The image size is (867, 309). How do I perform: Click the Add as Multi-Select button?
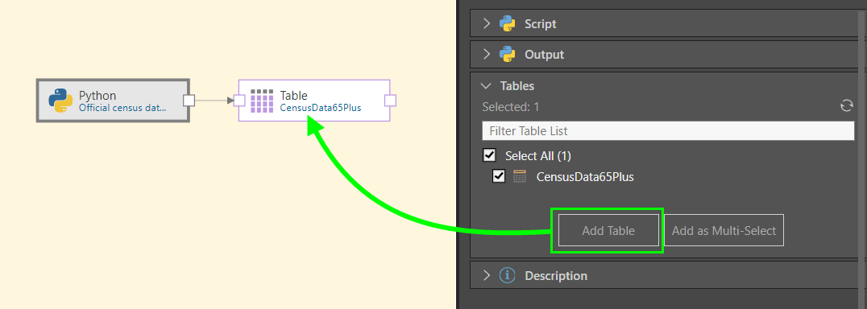tap(724, 231)
